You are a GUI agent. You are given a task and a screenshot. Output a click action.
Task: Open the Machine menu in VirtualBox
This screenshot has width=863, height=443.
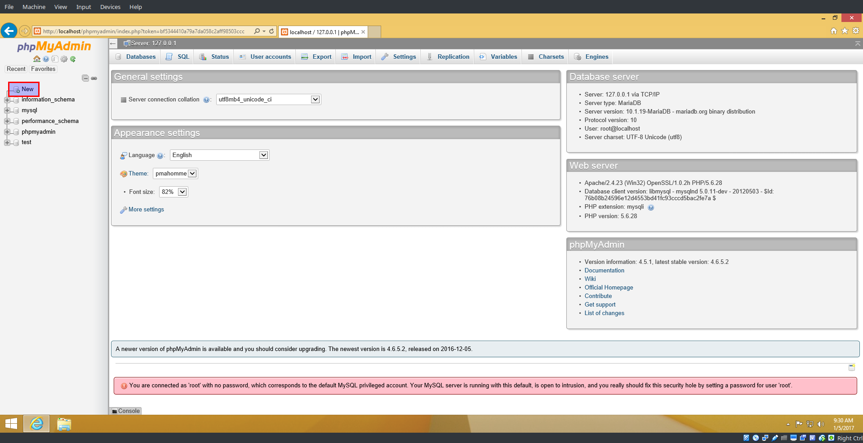[34, 7]
